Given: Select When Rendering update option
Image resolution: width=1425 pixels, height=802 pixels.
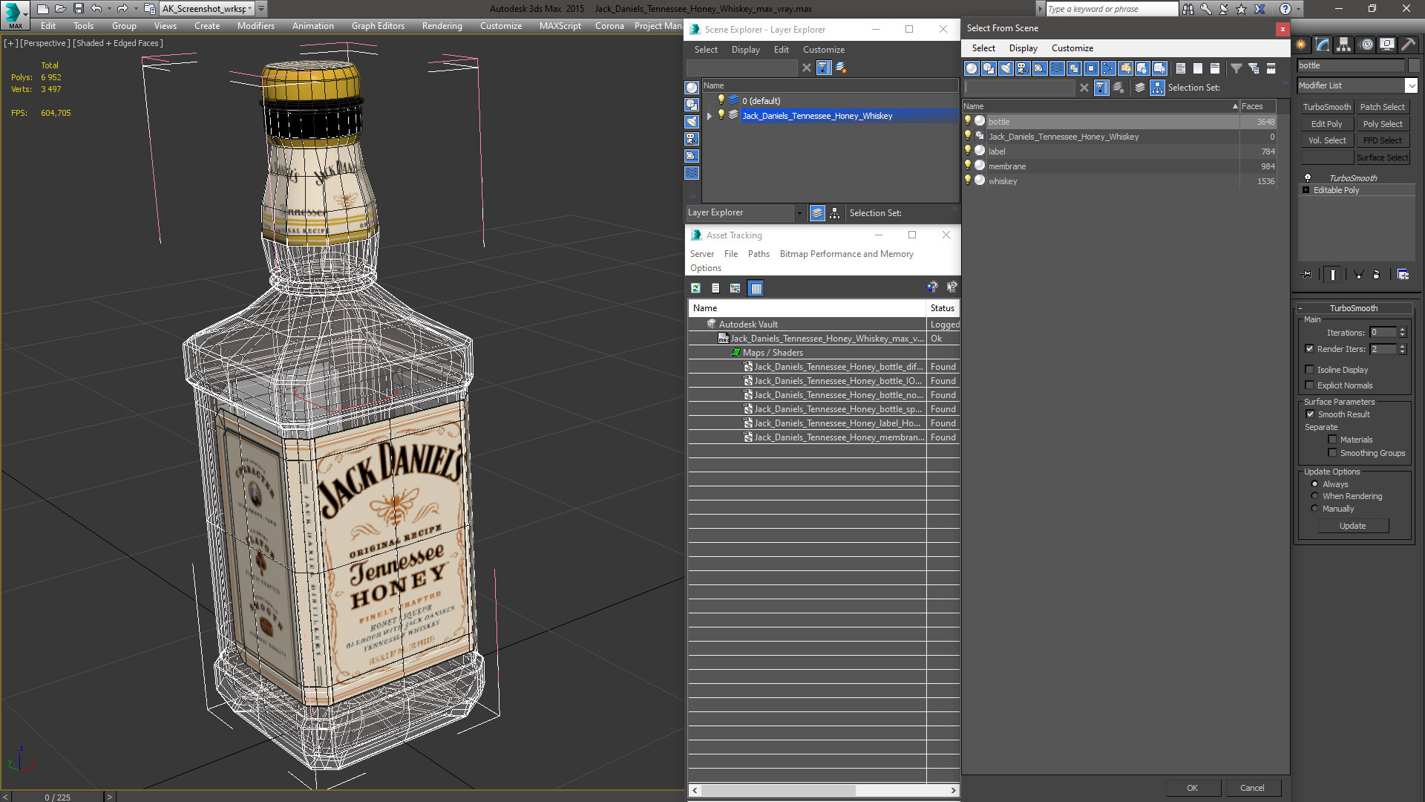Looking at the screenshot, I should coord(1314,496).
